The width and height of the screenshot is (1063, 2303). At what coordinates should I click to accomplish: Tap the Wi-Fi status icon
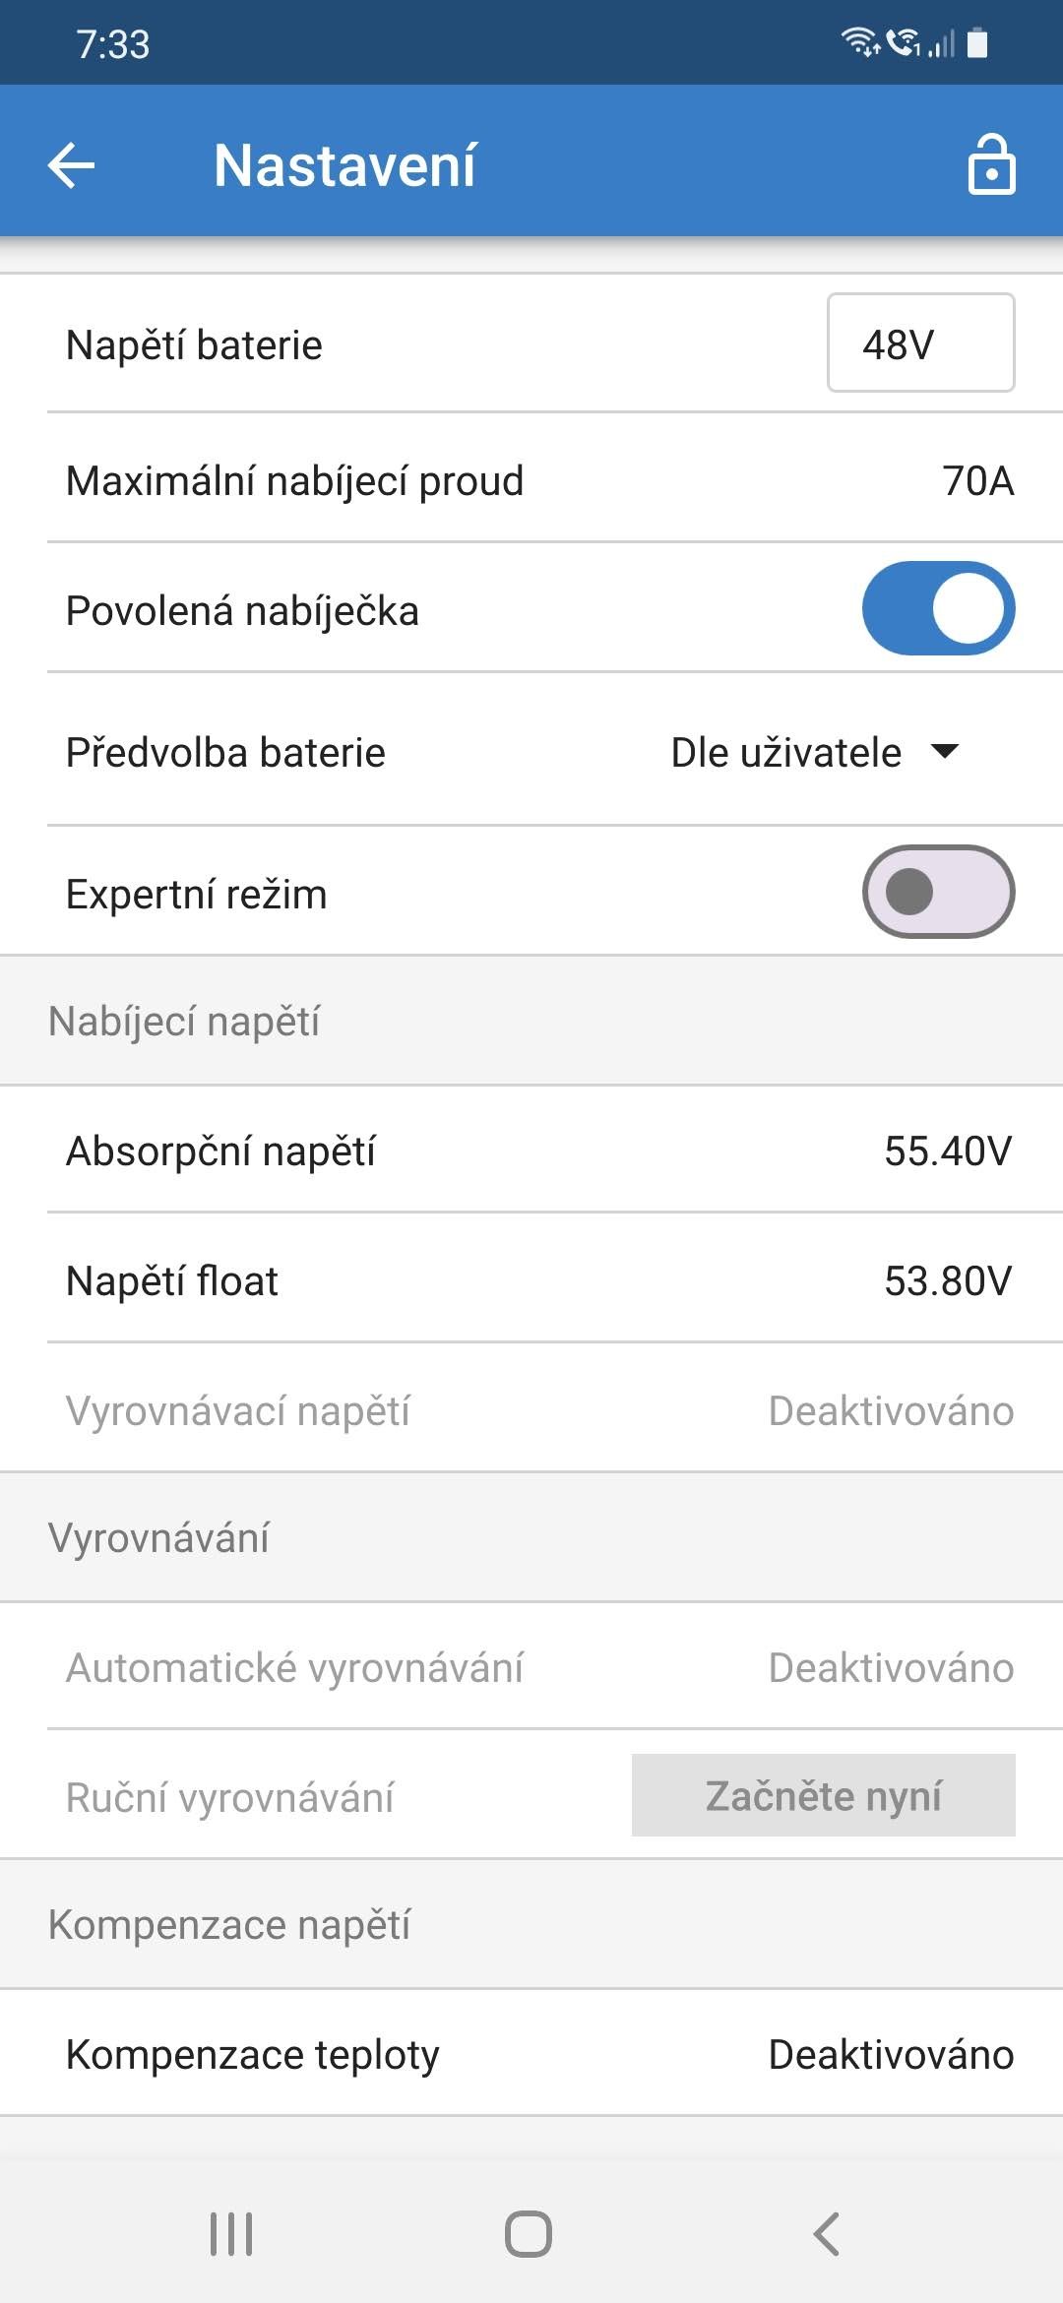tap(859, 42)
